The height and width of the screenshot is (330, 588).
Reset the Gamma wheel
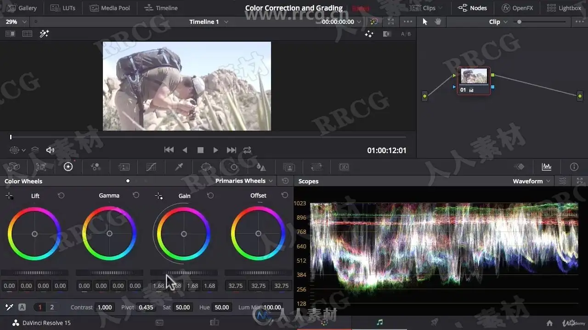(x=136, y=195)
